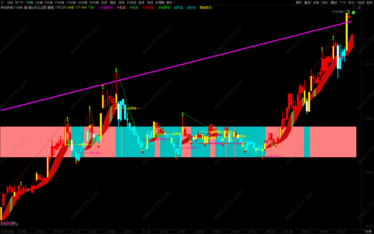Click the 171.6 price axis label
The image size is (374, 234).
tap(369, 227)
